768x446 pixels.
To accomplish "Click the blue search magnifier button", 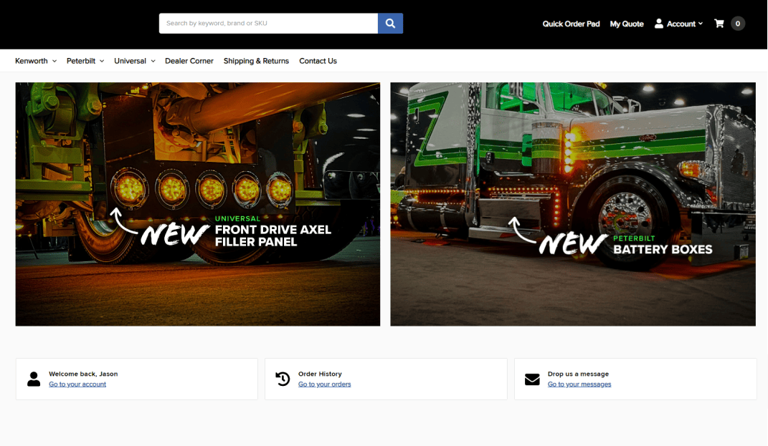I will coord(390,24).
